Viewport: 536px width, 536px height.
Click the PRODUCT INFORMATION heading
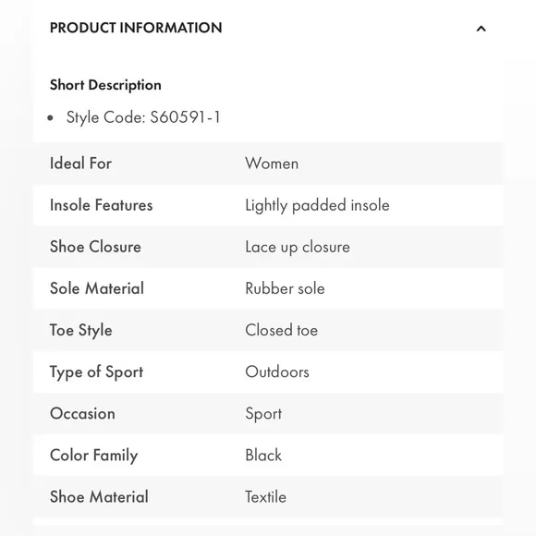point(136,28)
